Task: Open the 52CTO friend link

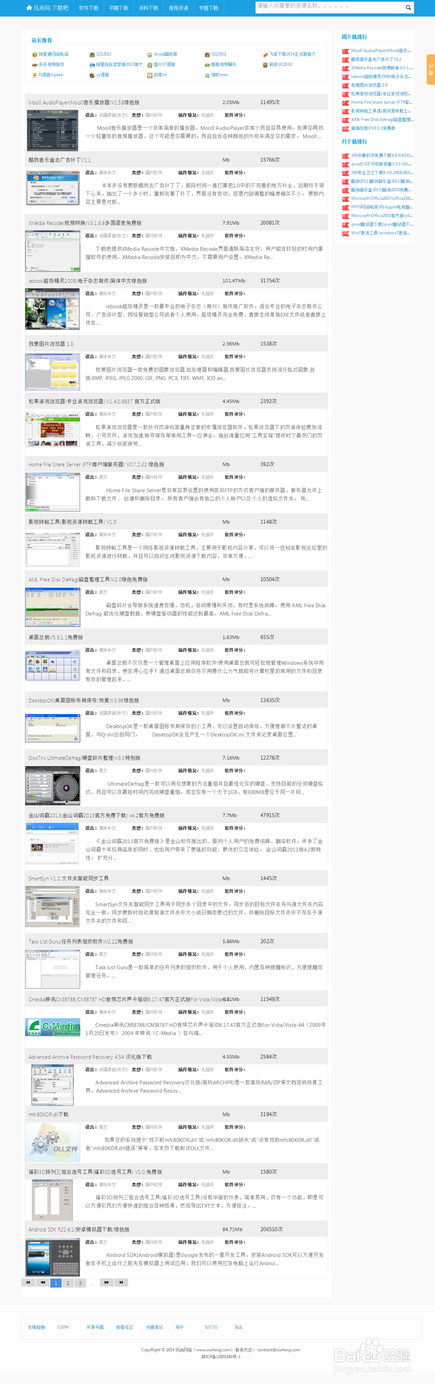Action: click(211, 1327)
